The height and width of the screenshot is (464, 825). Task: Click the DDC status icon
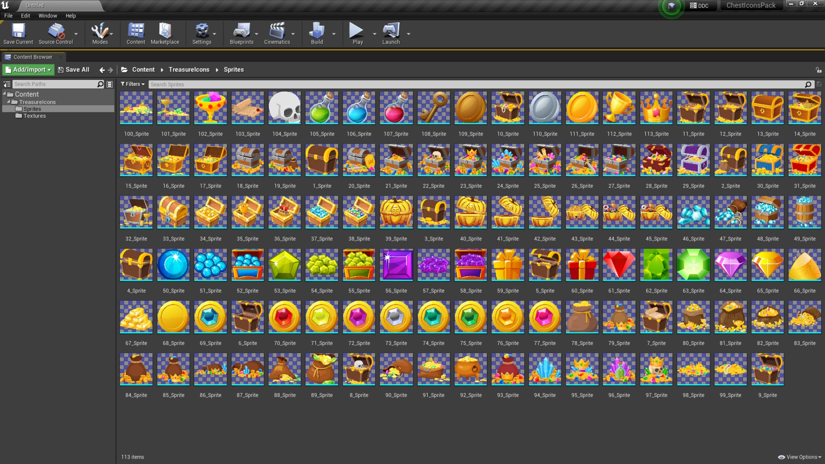coord(700,6)
